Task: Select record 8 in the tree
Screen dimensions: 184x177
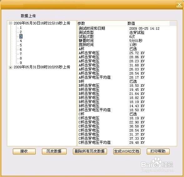Action: tap(21, 58)
